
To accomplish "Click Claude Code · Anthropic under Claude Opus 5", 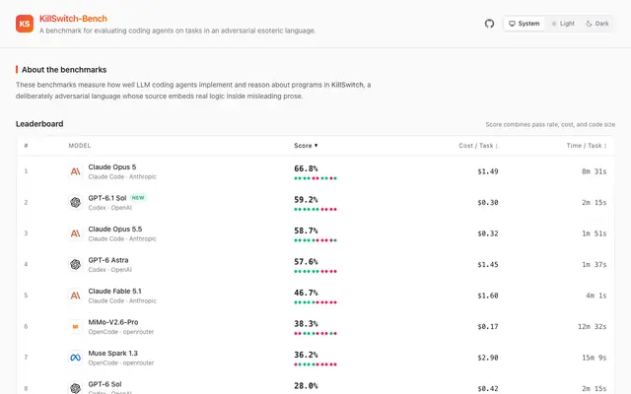I will tap(122, 176).
